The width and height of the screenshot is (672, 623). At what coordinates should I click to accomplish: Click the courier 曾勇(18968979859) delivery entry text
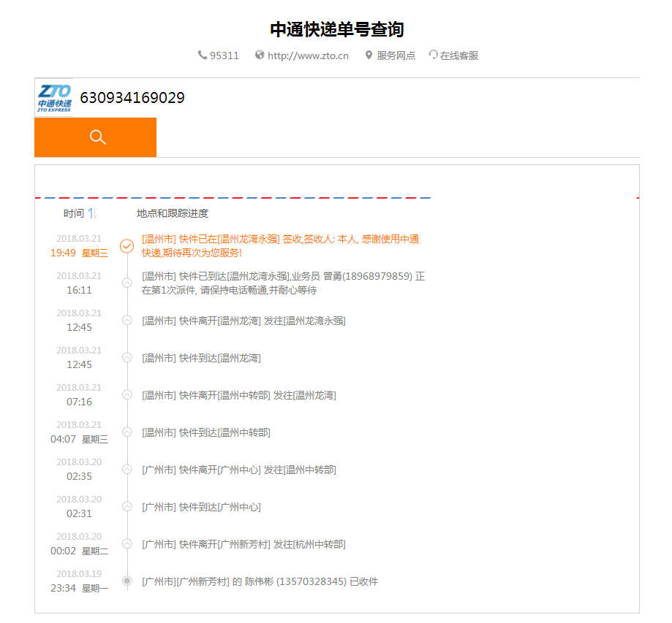283,283
